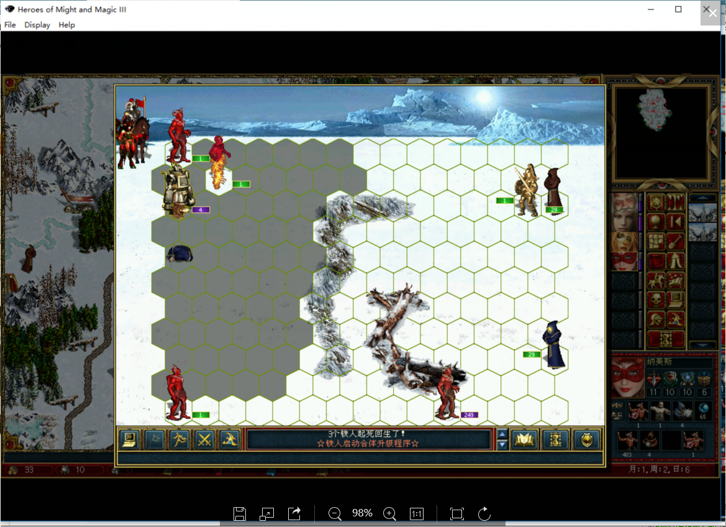The width and height of the screenshot is (726, 527).
Task: Open adventure system options computer button
Action: pyautogui.click(x=675, y=300)
